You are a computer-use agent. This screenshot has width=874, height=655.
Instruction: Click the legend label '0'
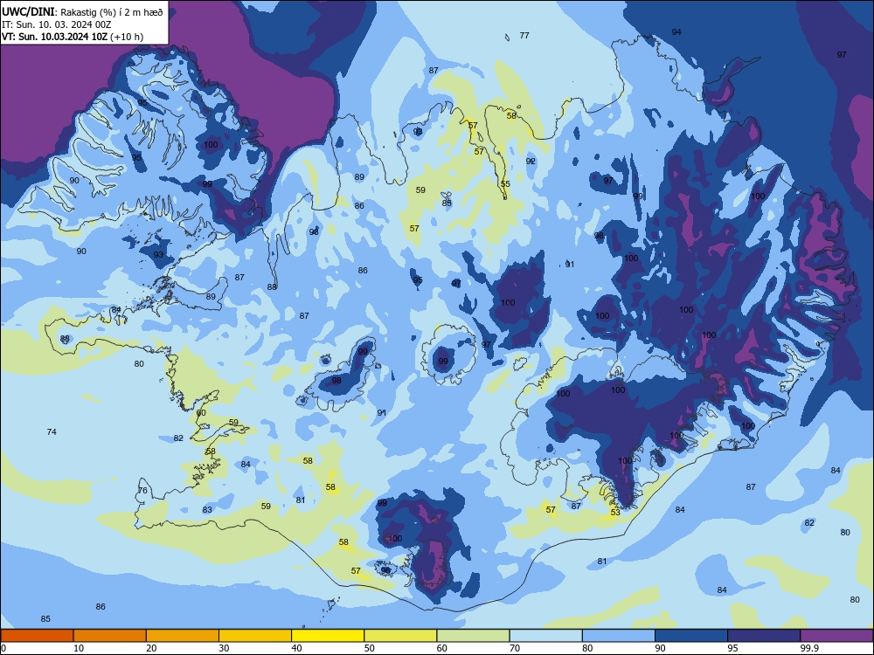[3, 648]
